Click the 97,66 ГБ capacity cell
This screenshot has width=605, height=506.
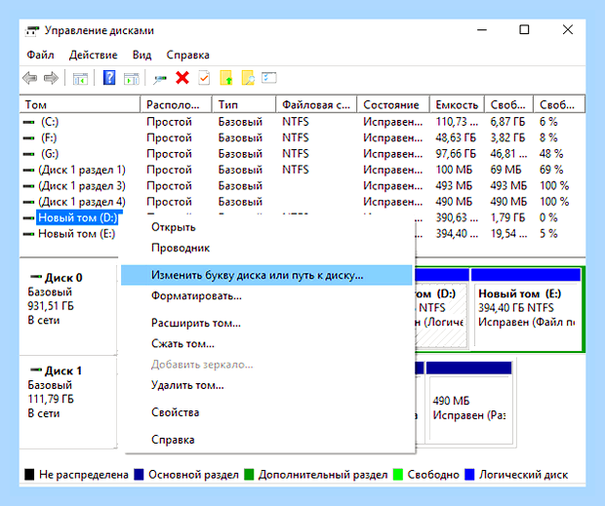[x=456, y=154]
